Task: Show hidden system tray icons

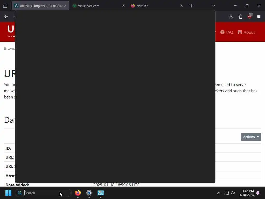Action: (x=218, y=193)
